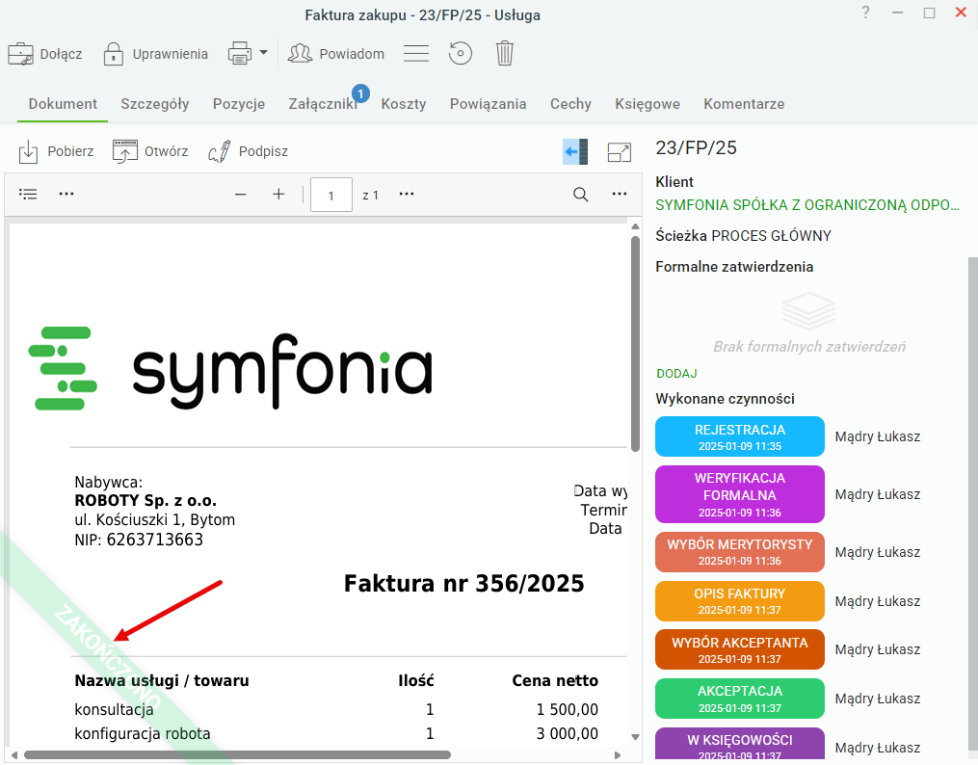Image resolution: width=978 pixels, height=765 pixels.
Task: Click the 3 000,00 net price
Action: (567, 734)
